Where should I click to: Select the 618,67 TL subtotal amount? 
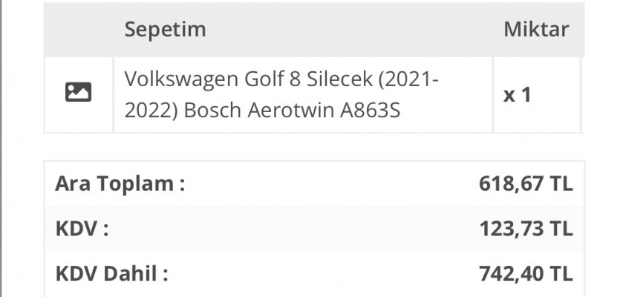pyautogui.click(x=526, y=184)
